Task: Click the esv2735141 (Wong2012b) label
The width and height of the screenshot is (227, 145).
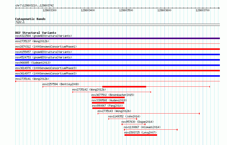Action: (32, 79)
